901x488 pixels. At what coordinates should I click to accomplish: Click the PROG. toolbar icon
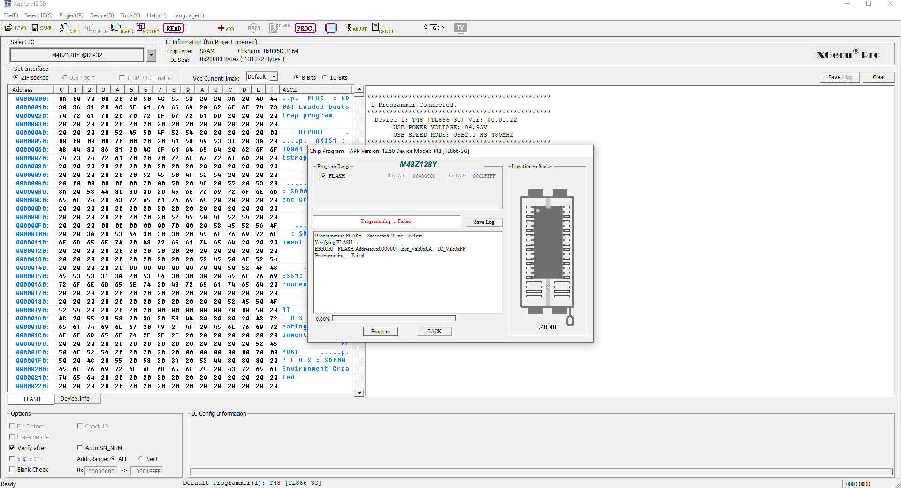305,28
